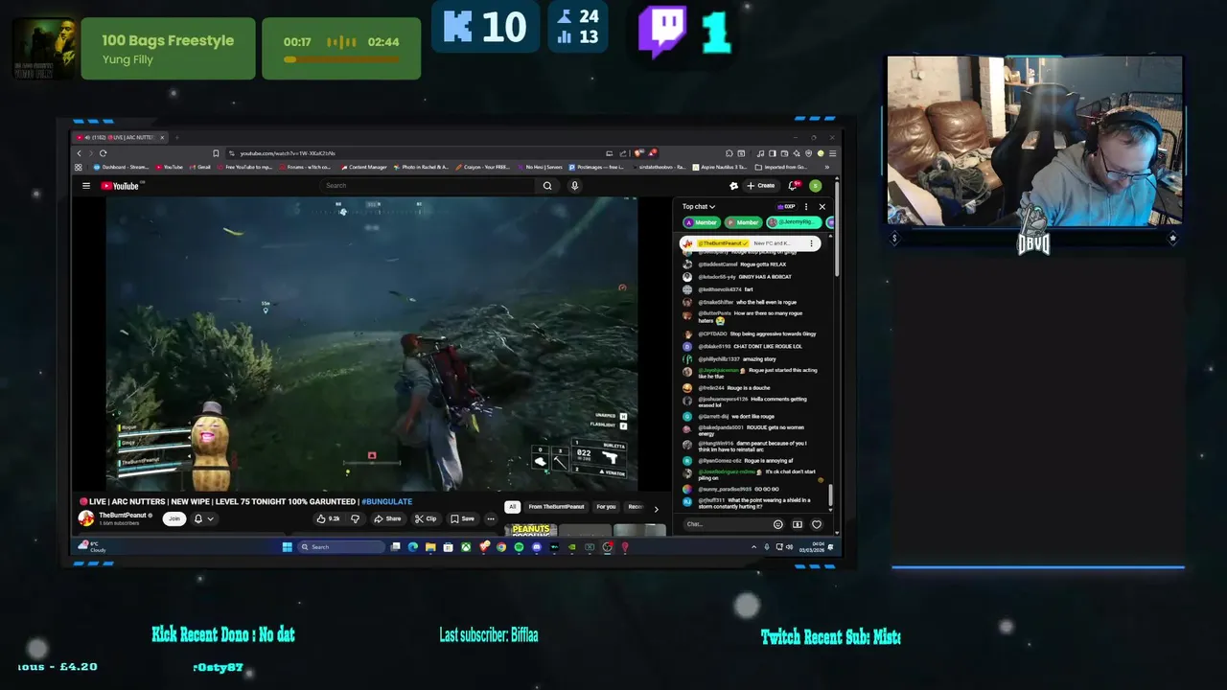
Task: Click the weather widget on taskbar
Action: [x=93, y=547]
